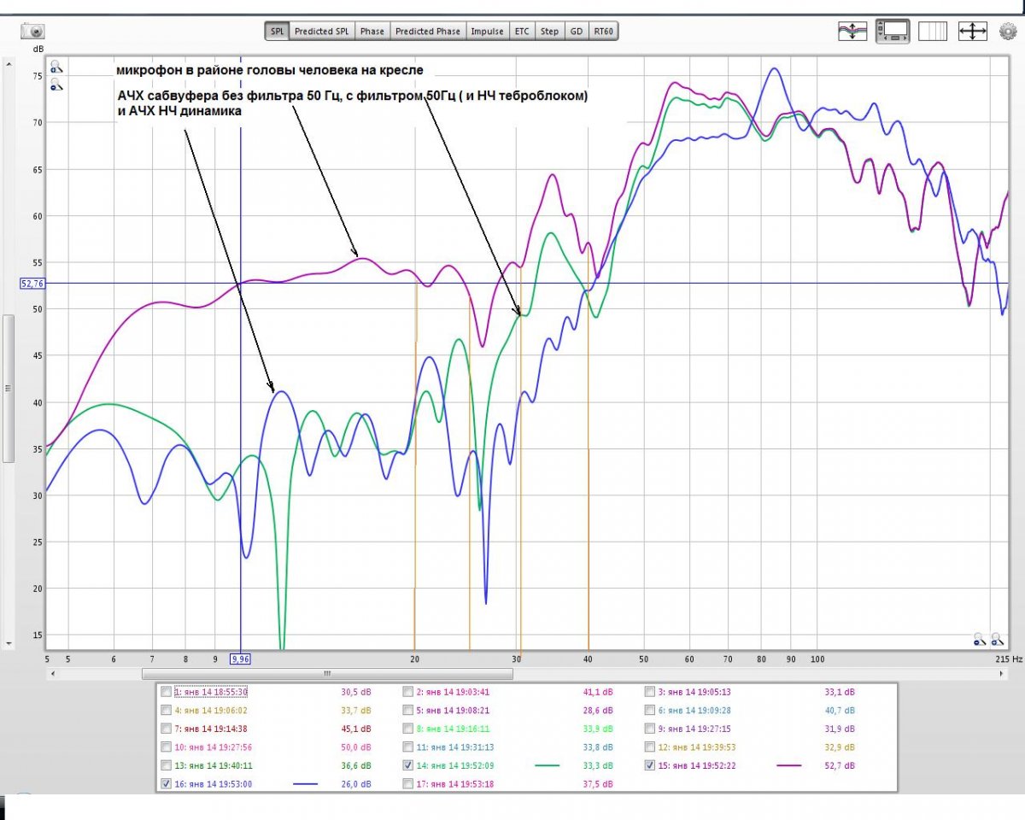Enable measurement 10 янв 14 19:27:56

tap(166, 747)
